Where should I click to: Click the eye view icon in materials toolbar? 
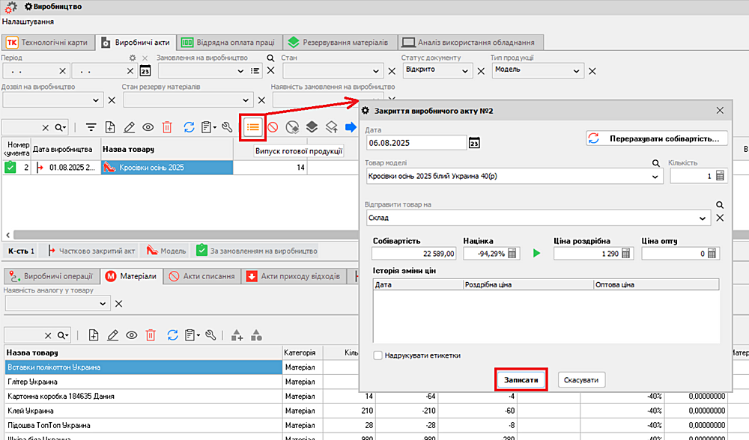[x=131, y=335]
